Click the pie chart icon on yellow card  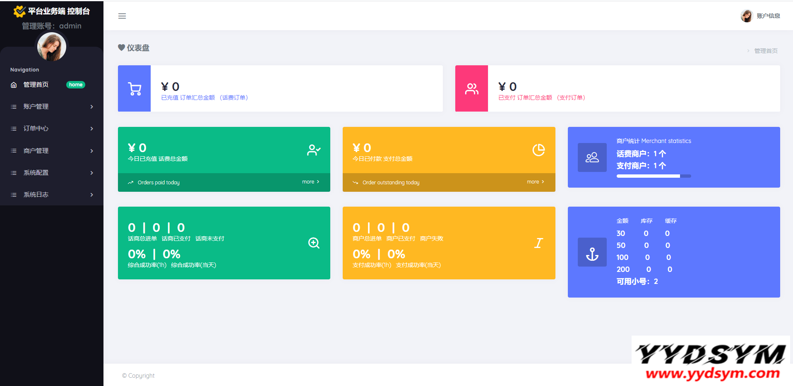point(538,150)
